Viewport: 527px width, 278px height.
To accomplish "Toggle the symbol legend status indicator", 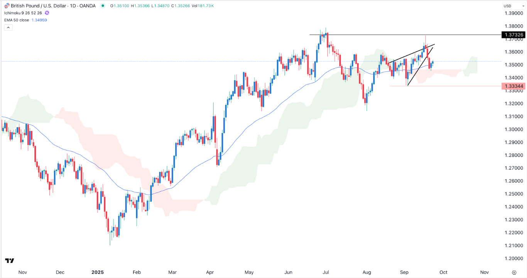I will [x=103, y=6].
